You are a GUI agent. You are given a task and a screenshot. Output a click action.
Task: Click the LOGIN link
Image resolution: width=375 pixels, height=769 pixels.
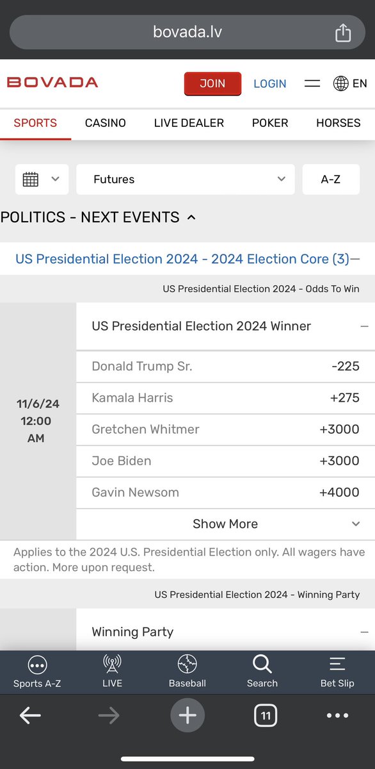click(270, 84)
